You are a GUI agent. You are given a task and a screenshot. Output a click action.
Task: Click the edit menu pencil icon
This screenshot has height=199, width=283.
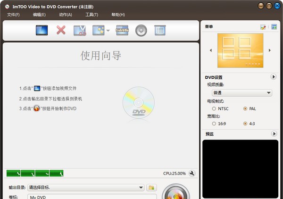(x=263, y=27)
